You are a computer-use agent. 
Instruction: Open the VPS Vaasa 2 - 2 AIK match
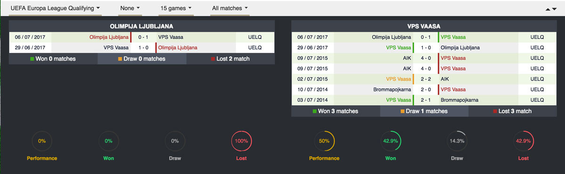(x=424, y=79)
